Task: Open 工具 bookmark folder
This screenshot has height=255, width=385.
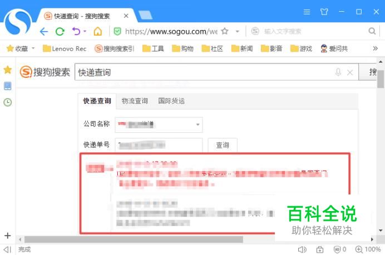Action: (x=153, y=48)
